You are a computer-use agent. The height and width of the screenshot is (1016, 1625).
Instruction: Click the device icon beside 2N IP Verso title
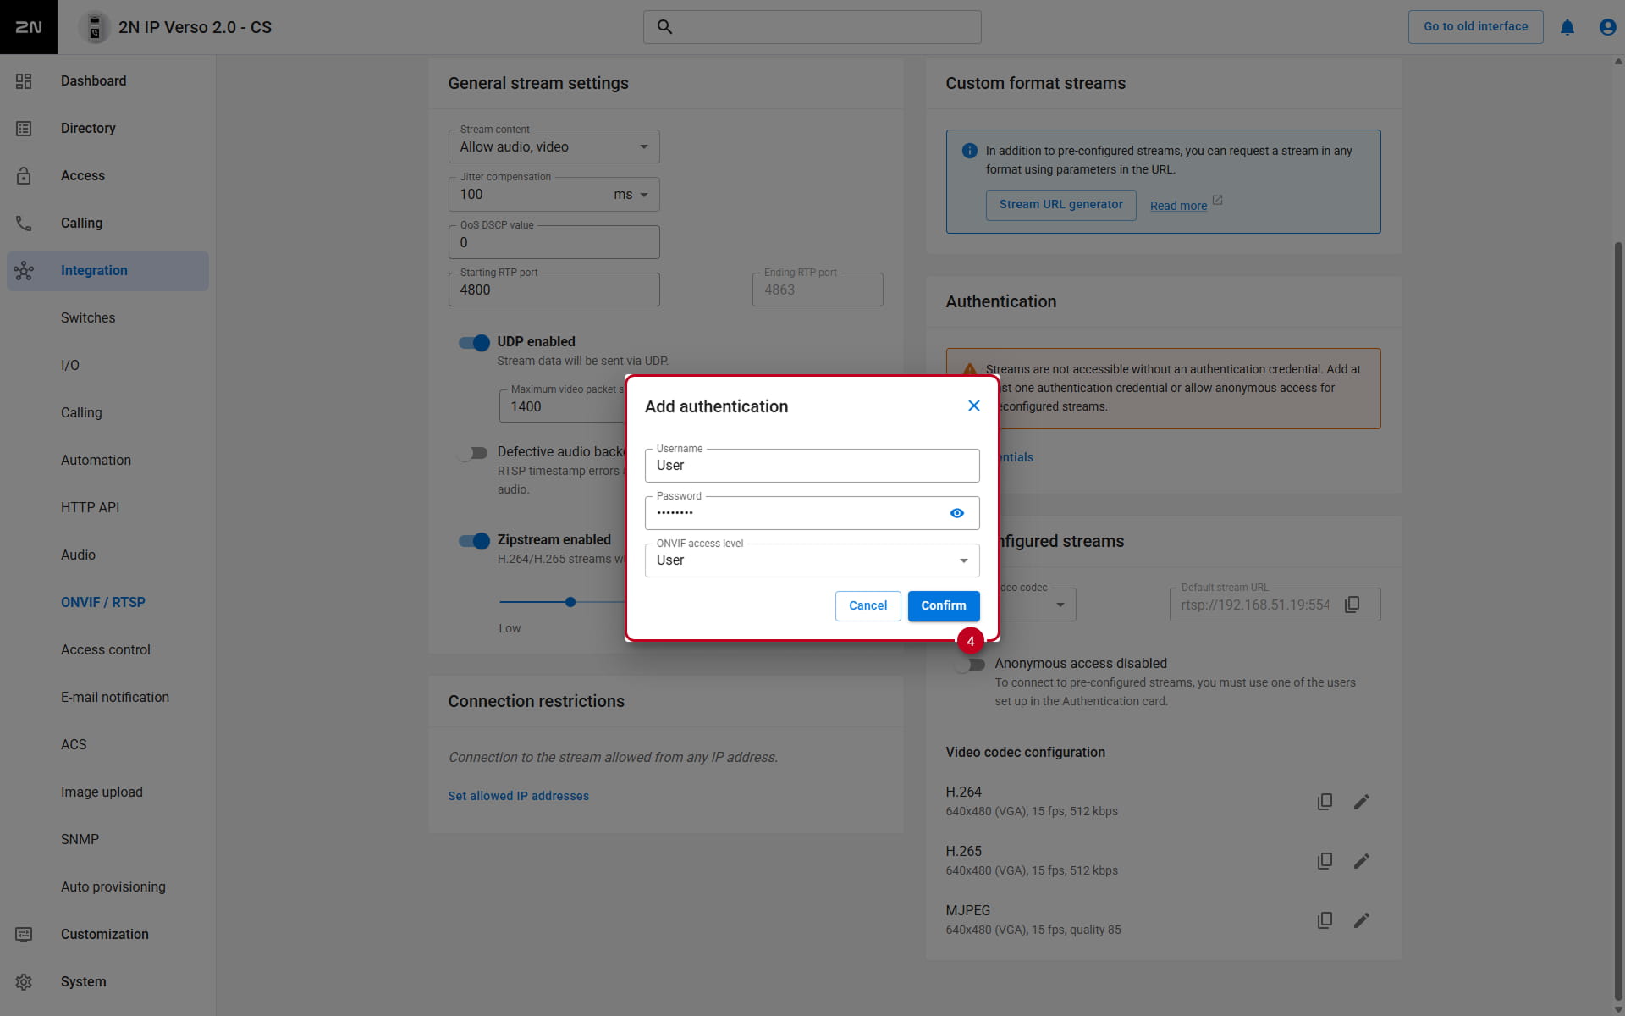(95, 27)
